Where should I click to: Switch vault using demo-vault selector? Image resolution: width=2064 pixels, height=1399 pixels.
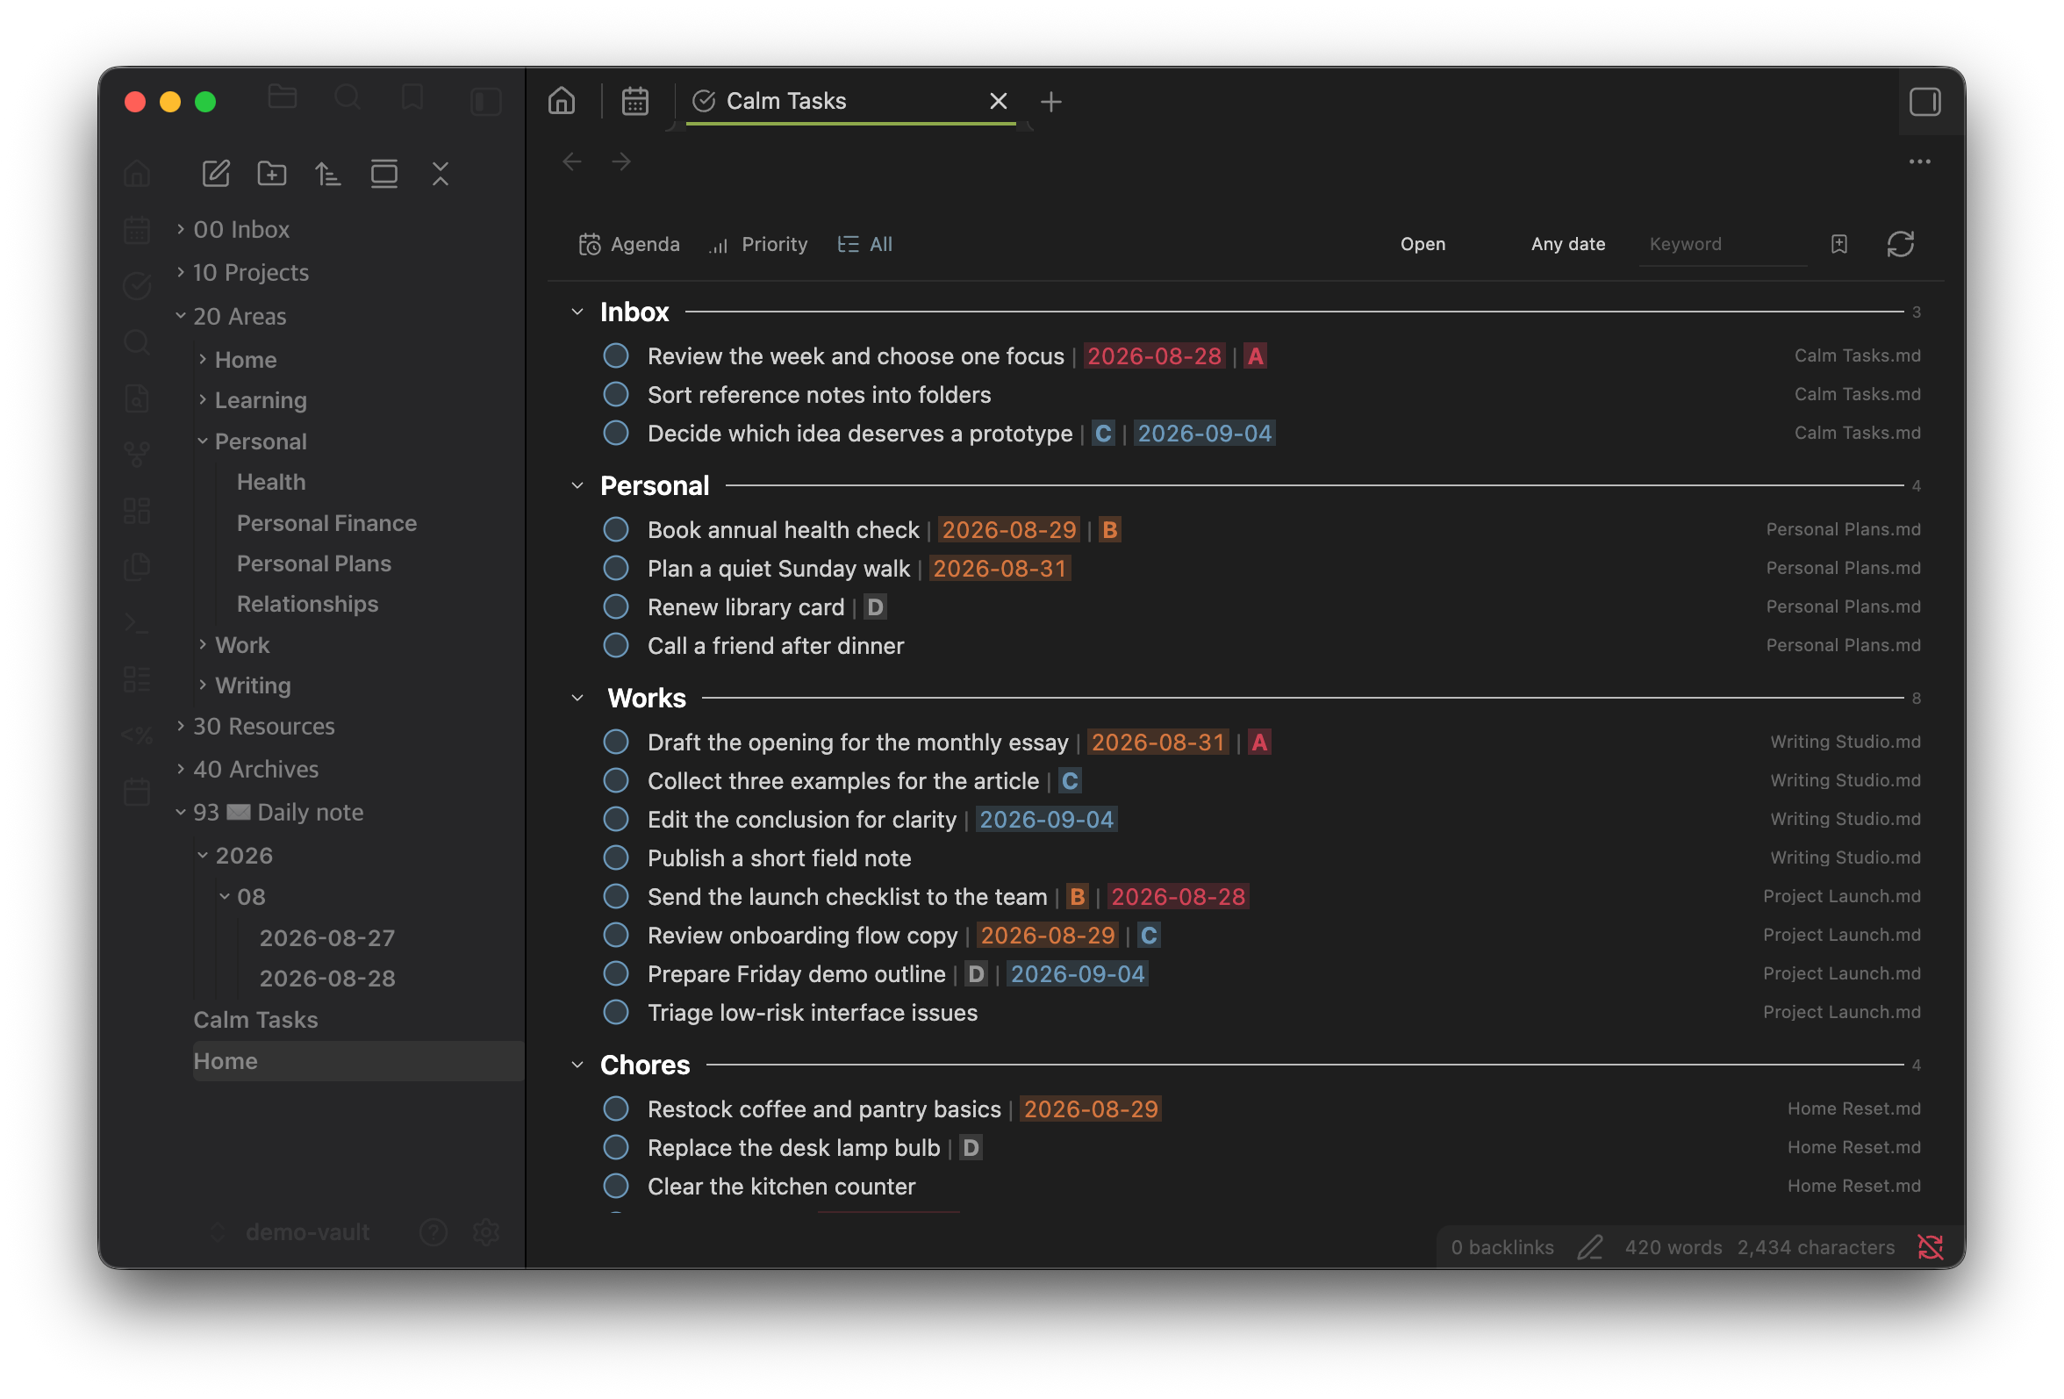[x=290, y=1232]
